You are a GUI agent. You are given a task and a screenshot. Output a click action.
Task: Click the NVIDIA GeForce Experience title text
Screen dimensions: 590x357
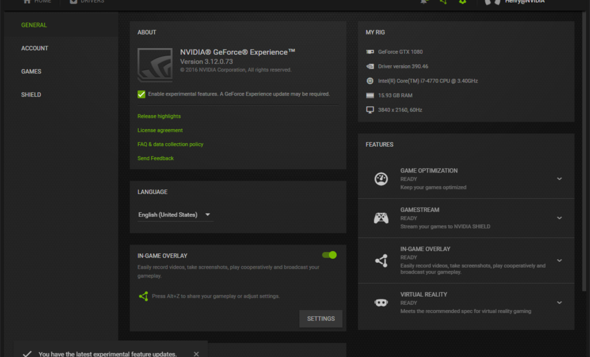click(x=238, y=52)
